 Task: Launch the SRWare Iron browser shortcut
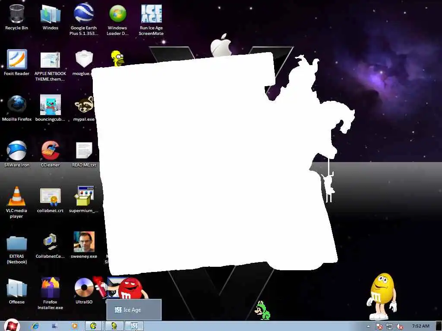pos(17,154)
